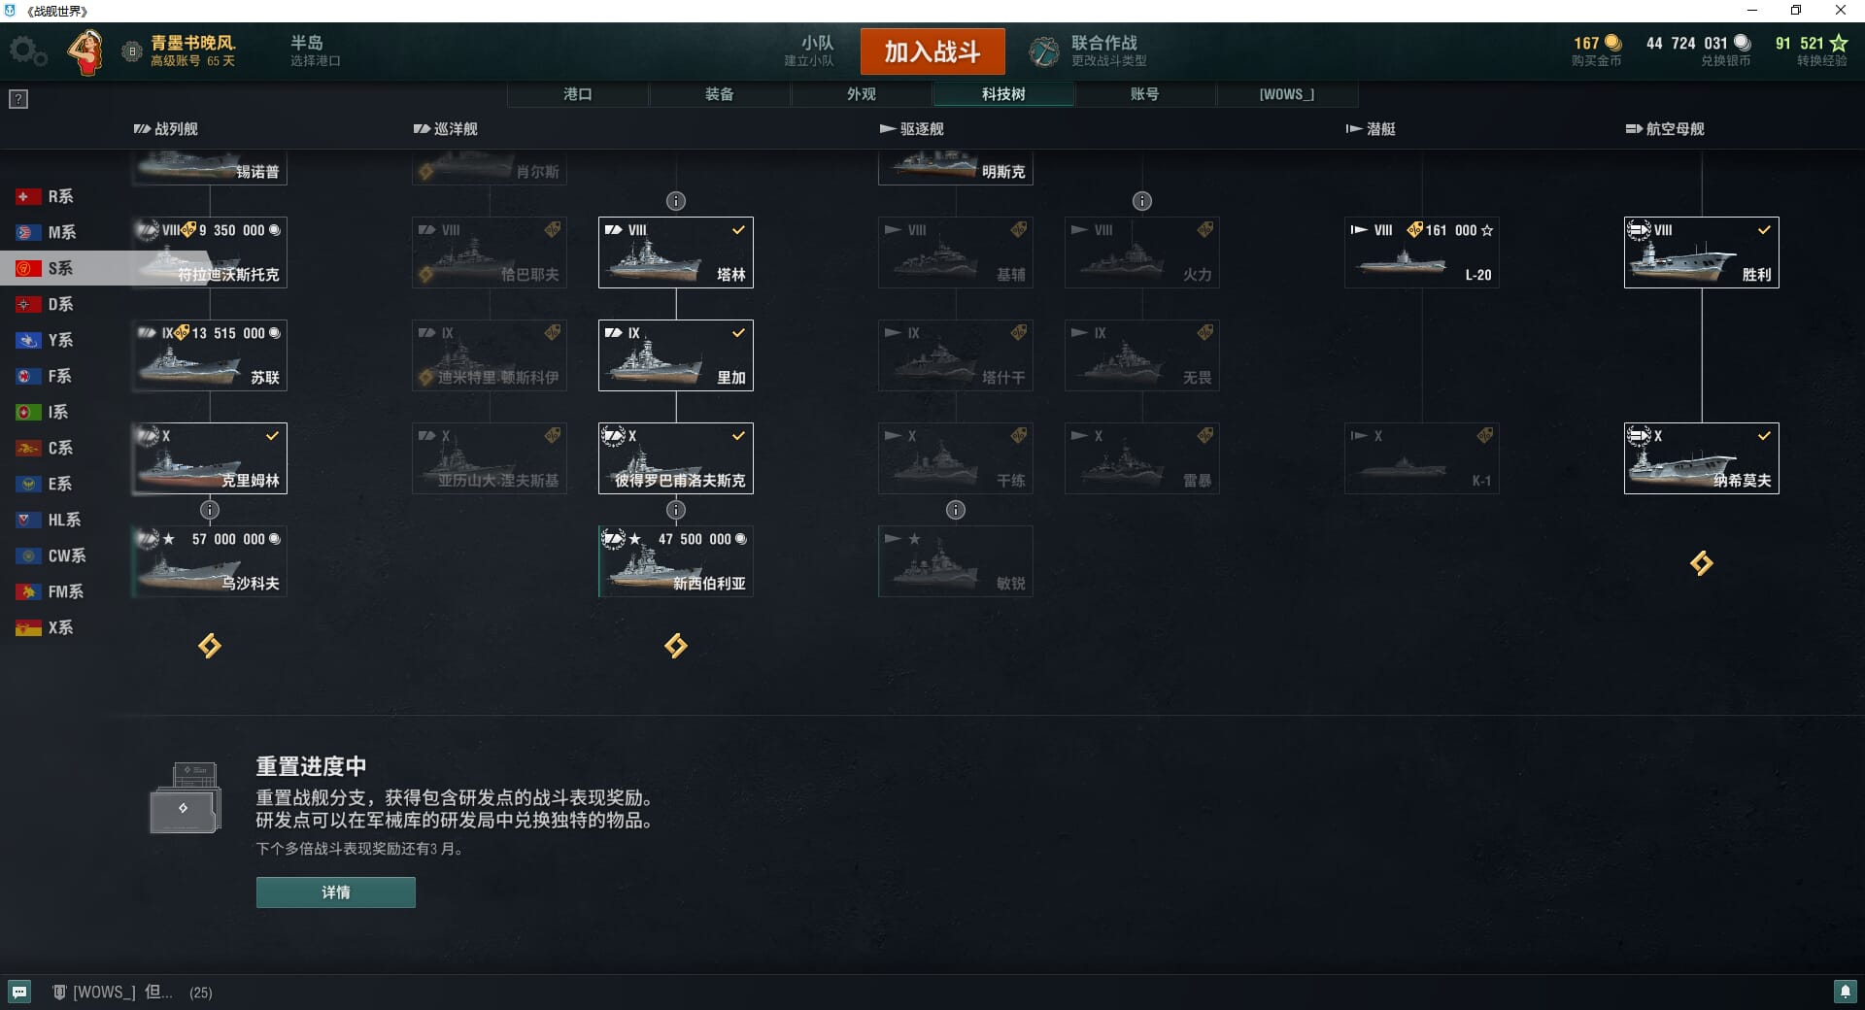The height and width of the screenshot is (1010, 1865).
Task: Click info icon below 克里姆林 battleship
Action: (x=210, y=510)
